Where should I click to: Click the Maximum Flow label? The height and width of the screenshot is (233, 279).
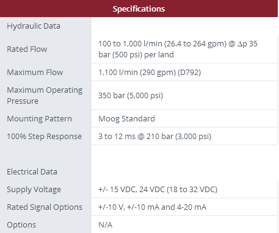coord(35,72)
